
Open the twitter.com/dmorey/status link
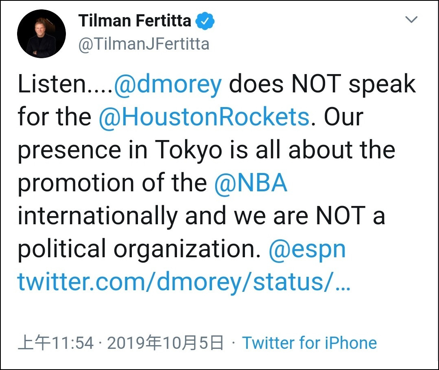point(183,282)
